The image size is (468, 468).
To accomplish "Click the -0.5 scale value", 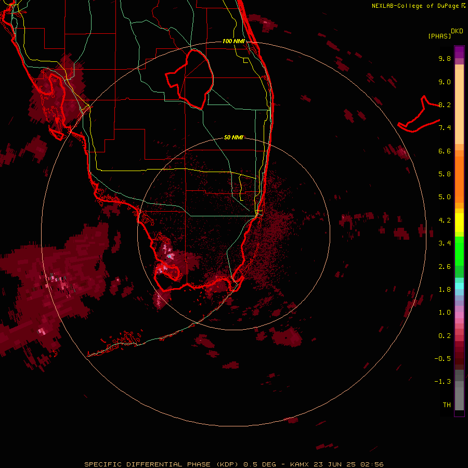I will pyautogui.click(x=443, y=359).
